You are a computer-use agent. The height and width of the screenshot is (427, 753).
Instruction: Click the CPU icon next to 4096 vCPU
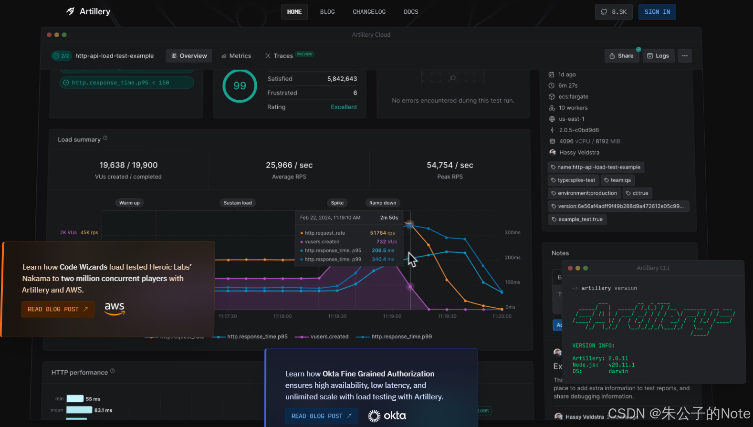[552, 141]
